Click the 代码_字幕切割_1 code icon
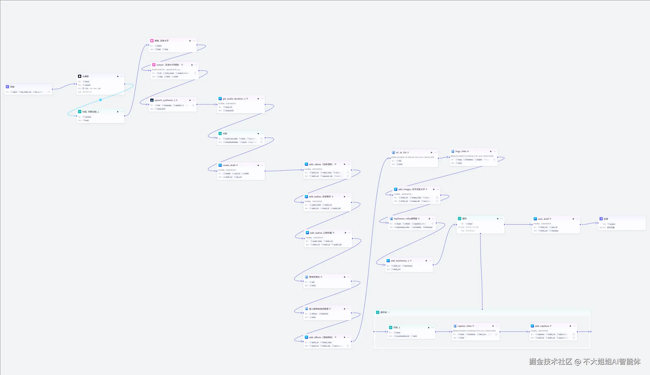This screenshot has width=650, height=375. 80,112
